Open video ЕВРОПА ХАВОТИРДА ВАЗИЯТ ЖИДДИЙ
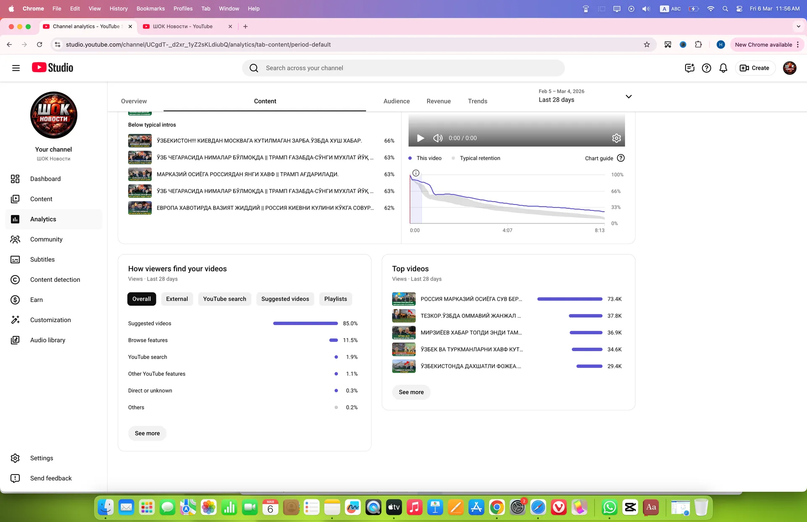 coord(265,208)
